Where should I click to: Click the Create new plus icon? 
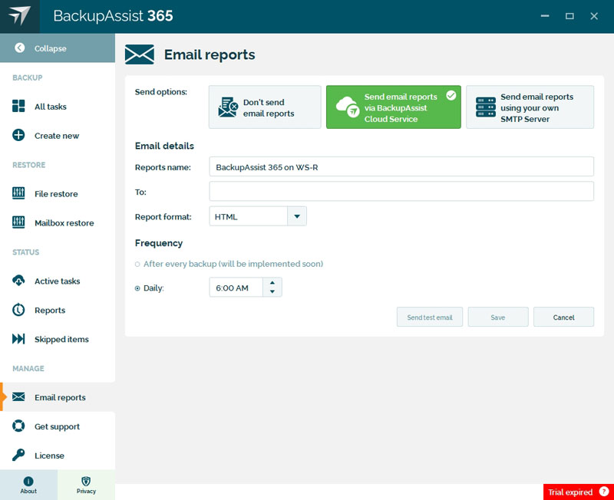pos(18,135)
